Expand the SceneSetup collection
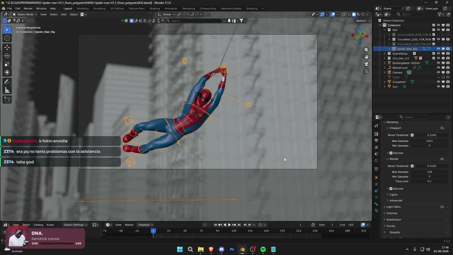Screen dimensions: 453x255 [385, 53]
